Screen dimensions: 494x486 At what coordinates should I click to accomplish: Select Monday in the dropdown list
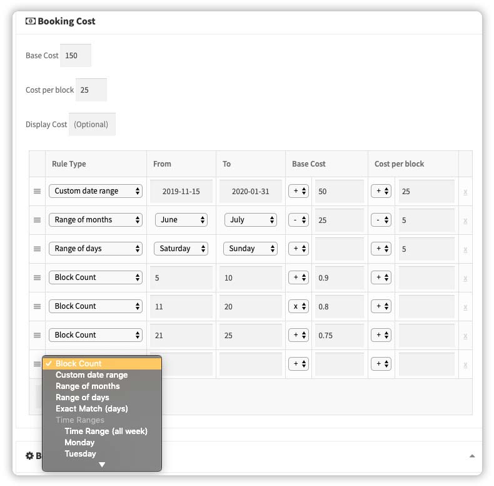click(x=102, y=442)
